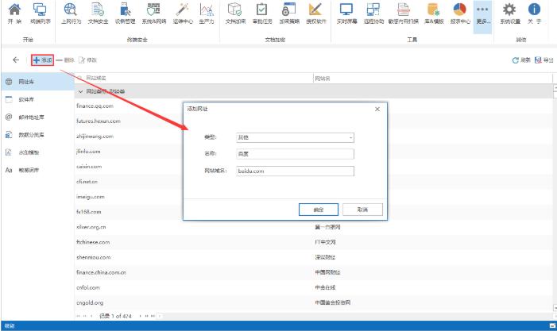Click the 名称 text field
The image size is (557, 331).
point(295,154)
